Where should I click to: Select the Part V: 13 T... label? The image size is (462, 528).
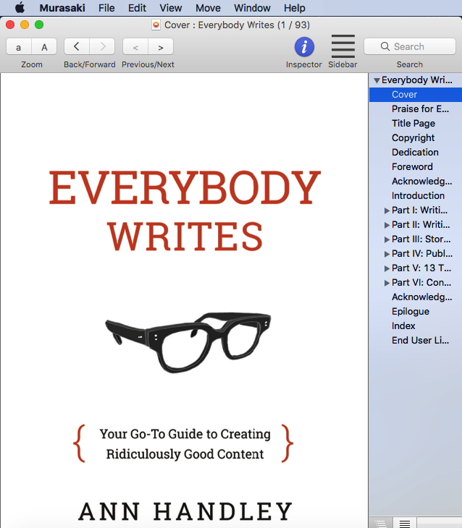coord(421,268)
